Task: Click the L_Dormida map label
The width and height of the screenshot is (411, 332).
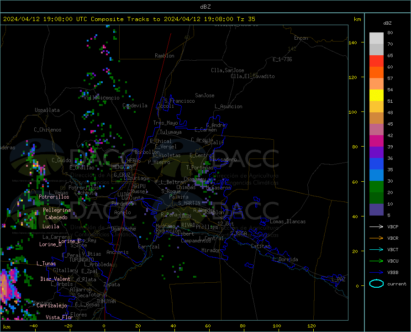Action: [x=285, y=259]
